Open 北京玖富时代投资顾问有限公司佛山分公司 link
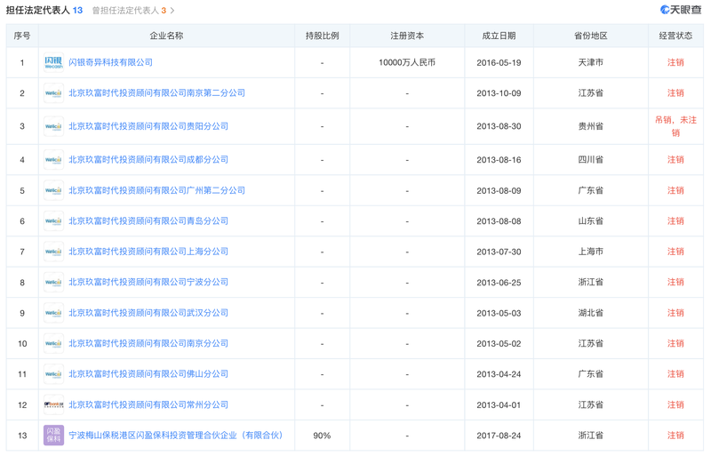The width and height of the screenshot is (711, 456). [x=148, y=374]
